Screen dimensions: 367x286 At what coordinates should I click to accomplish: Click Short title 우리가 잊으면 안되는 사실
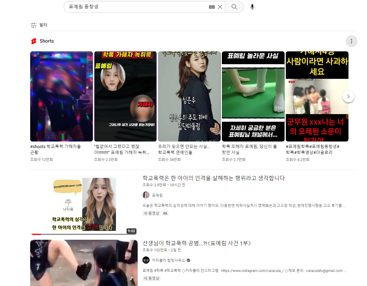click(184, 149)
